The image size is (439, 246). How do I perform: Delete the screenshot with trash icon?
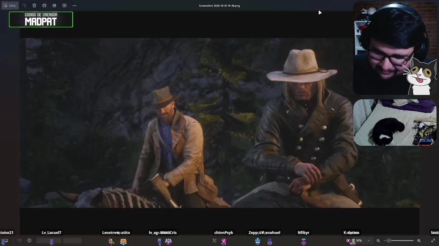[34, 5]
